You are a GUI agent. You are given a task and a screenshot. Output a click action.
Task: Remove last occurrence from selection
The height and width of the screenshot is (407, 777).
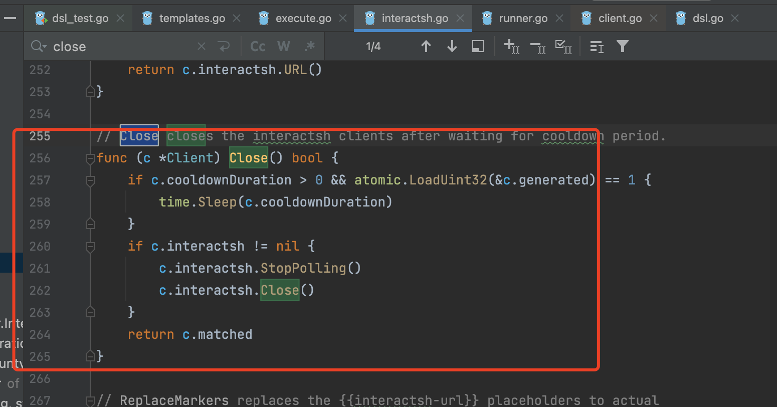click(x=538, y=46)
